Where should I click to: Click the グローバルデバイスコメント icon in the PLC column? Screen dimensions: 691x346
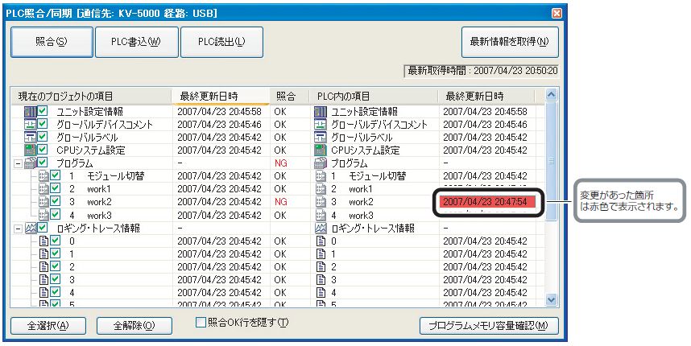pos(319,125)
